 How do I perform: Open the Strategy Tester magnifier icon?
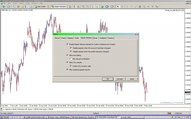coord(31,7)
